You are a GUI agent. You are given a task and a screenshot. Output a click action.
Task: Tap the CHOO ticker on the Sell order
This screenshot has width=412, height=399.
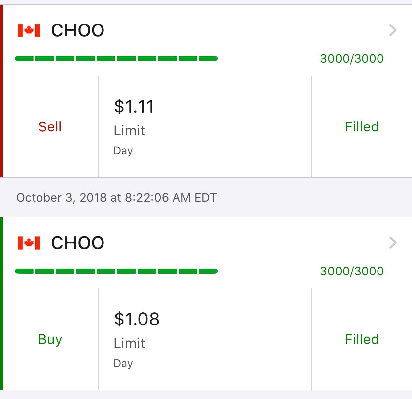[x=78, y=30]
